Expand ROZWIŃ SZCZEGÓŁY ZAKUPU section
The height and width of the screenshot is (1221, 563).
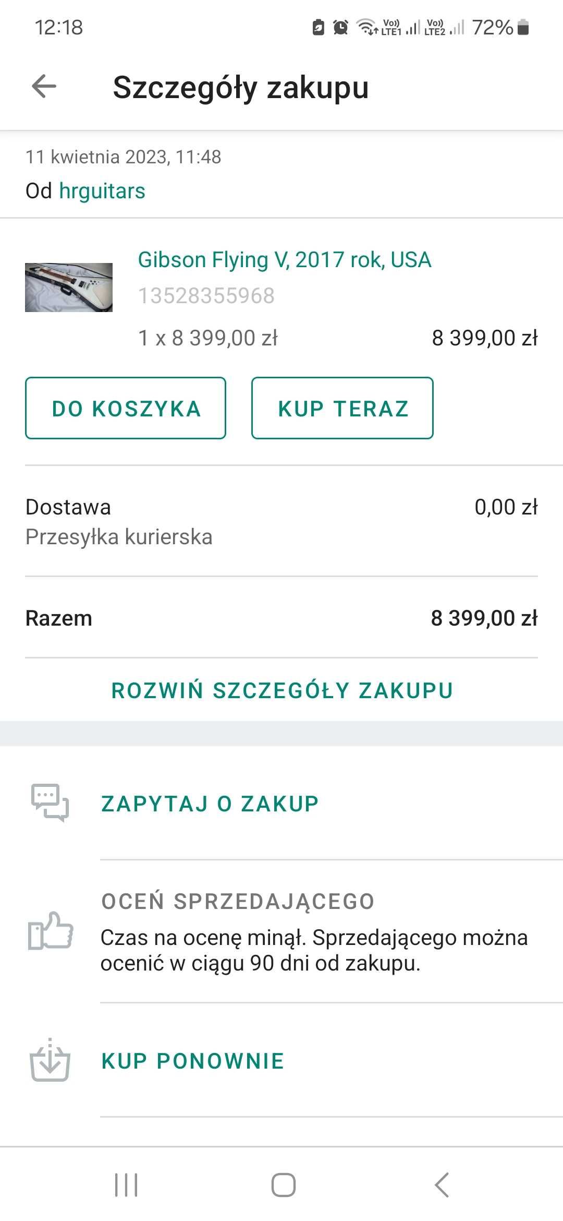pos(282,690)
